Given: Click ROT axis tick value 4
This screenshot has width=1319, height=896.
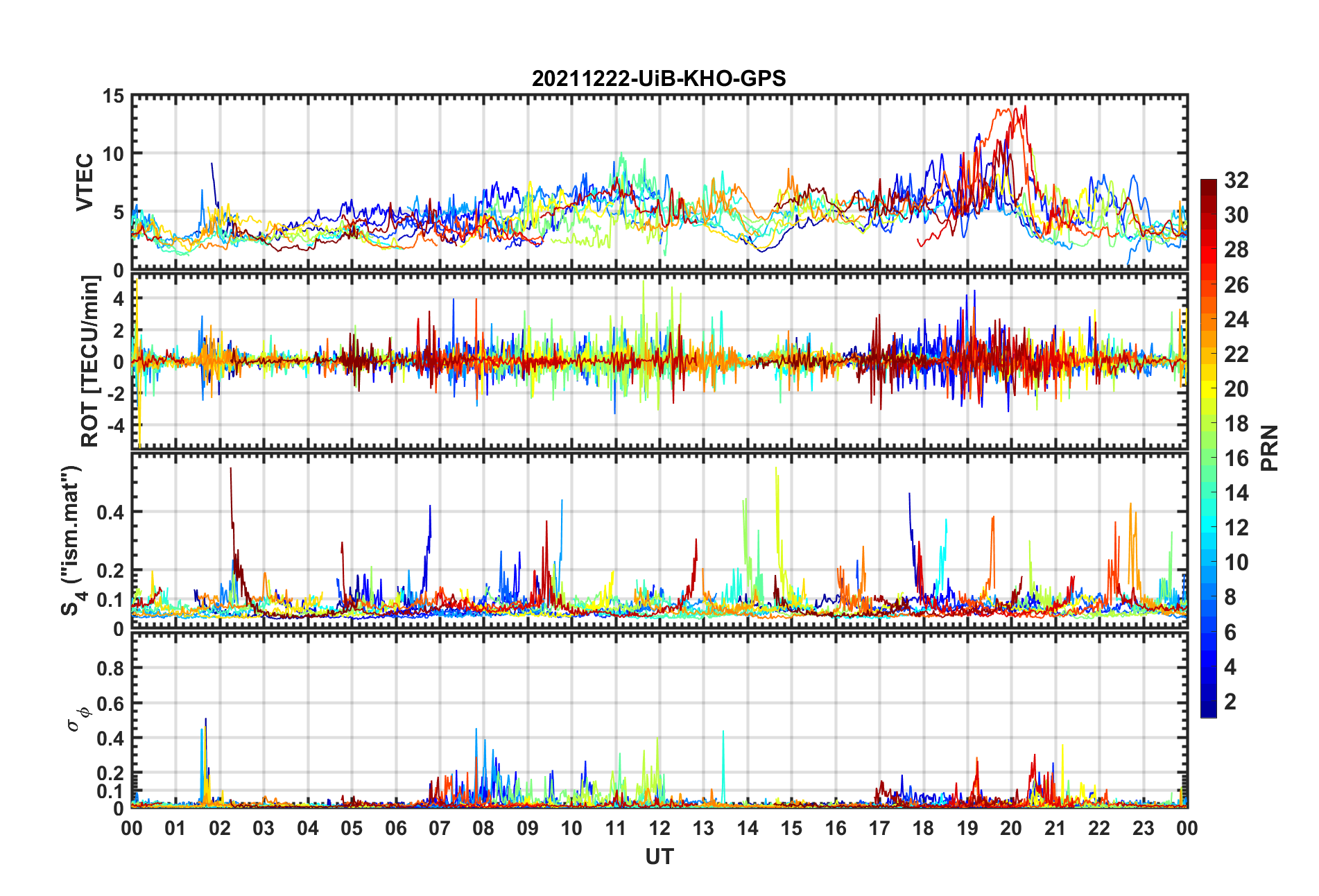Looking at the screenshot, I should [119, 299].
